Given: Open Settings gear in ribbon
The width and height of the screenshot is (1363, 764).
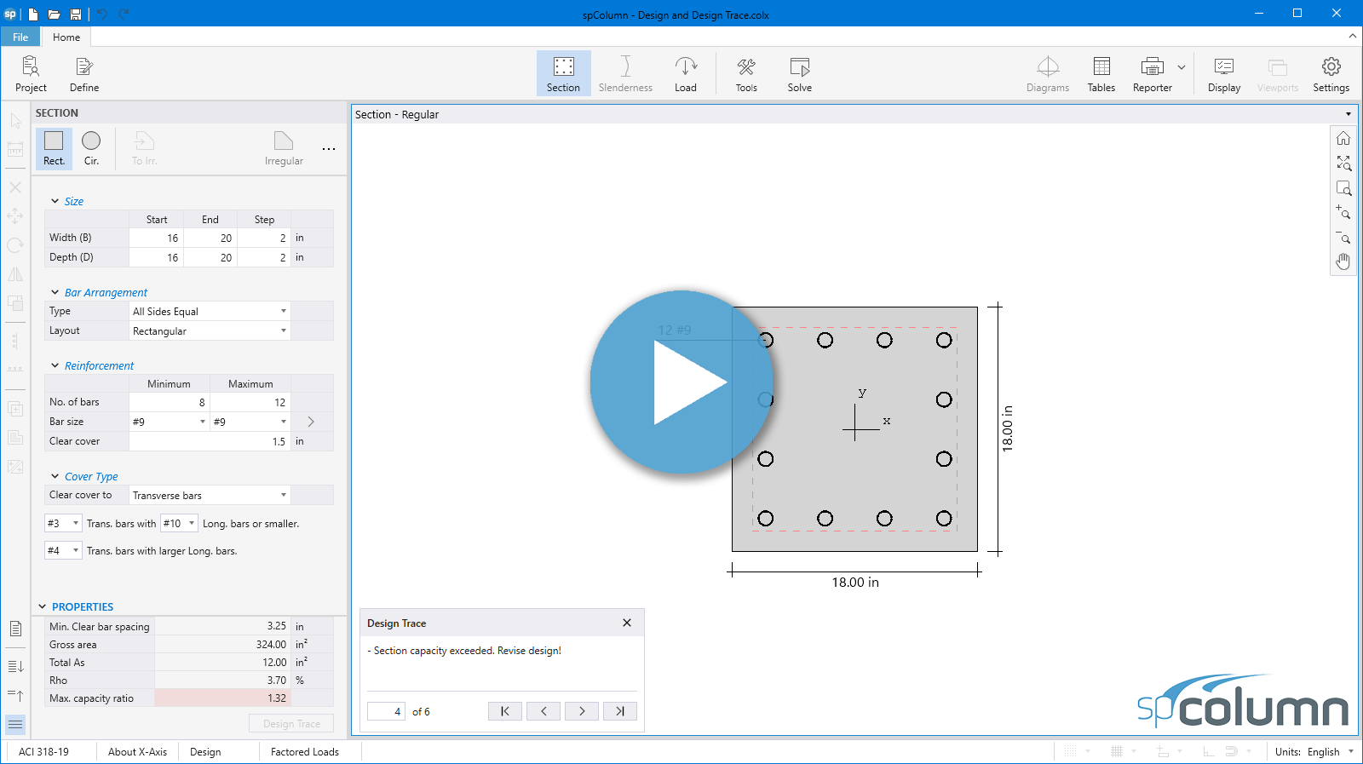Looking at the screenshot, I should 1331,74.
